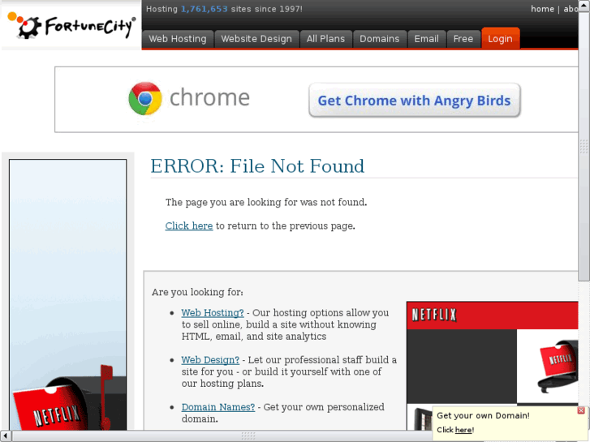The height and width of the screenshot is (442, 590).
Task: Go to the Domains tab
Action: 380,39
